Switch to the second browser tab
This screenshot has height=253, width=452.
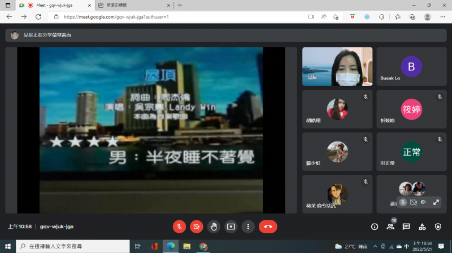134,5
